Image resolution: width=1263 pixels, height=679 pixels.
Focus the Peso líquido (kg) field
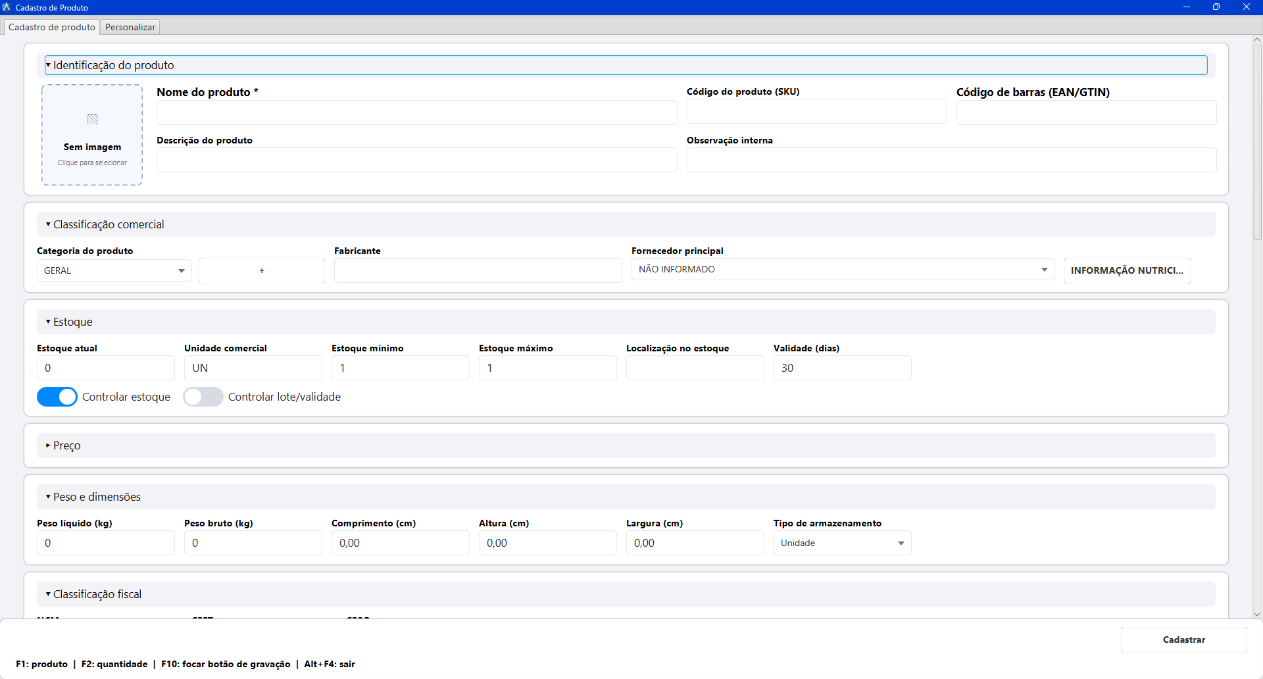[x=106, y=543]
